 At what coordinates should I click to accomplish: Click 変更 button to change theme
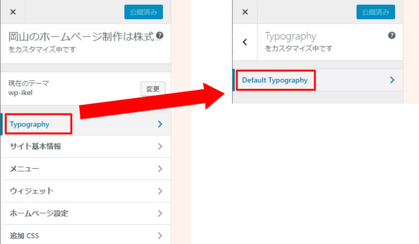153,89
